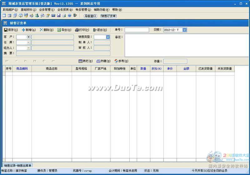Click the green 导出[O] export icon

[x=59, y=30]
